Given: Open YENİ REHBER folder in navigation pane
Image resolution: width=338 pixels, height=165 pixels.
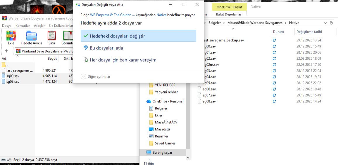Looking at the screenshot, I should pos(163,85).
